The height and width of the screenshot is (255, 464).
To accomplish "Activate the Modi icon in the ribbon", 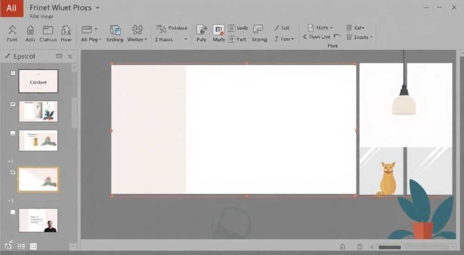I will pyautogui.click(x=219, y=30).
